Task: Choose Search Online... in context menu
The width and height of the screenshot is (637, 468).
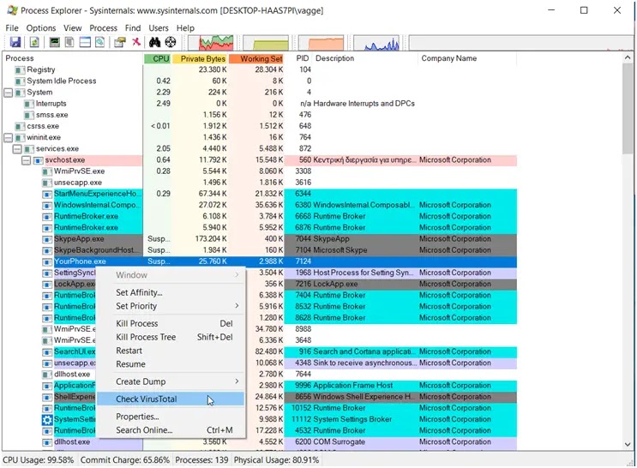Action: tap(171, 429)
